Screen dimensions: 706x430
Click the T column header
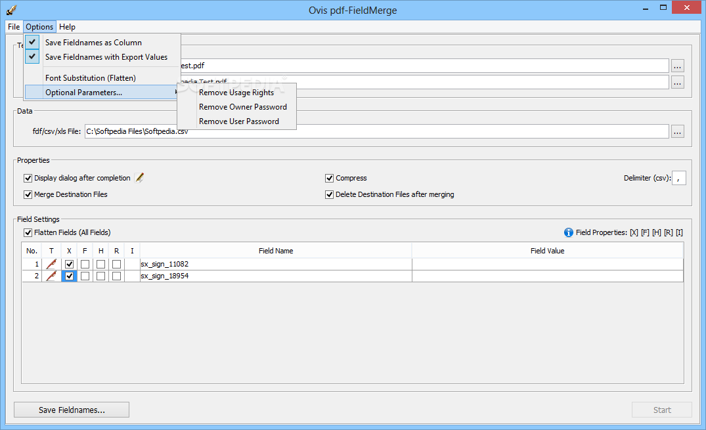(x=51, y=251)
